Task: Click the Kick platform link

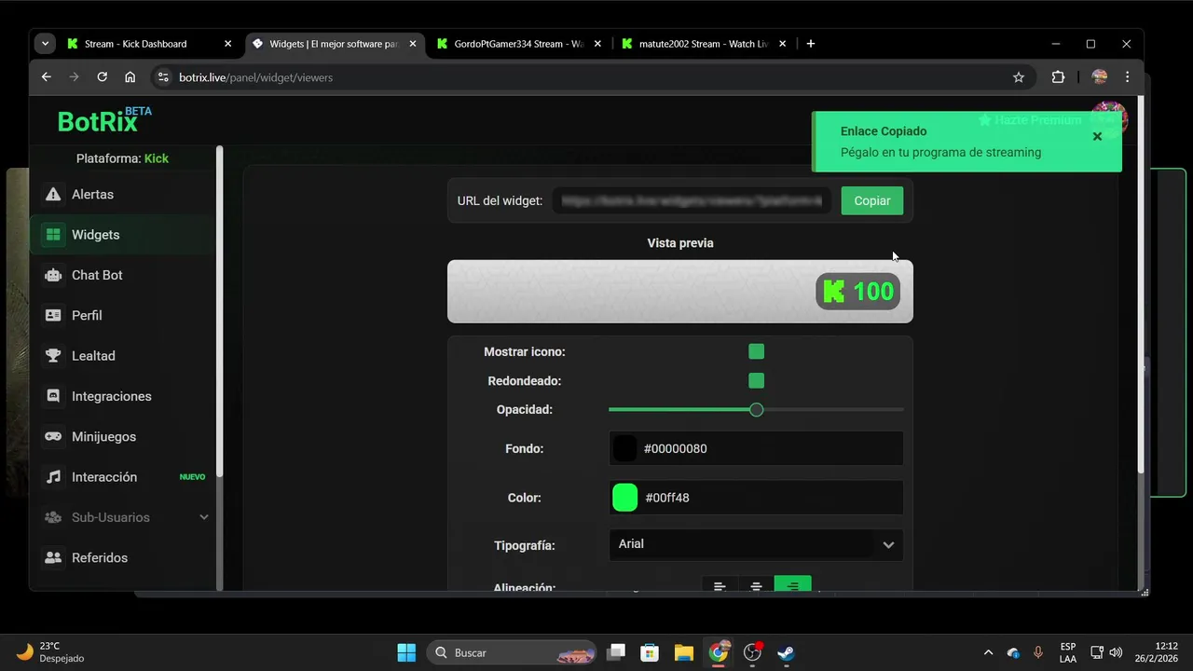Action: (x=157, y=158)
